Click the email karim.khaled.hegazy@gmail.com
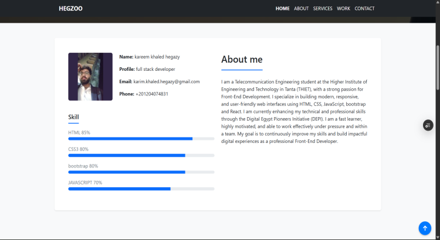 tap(167, 81)
